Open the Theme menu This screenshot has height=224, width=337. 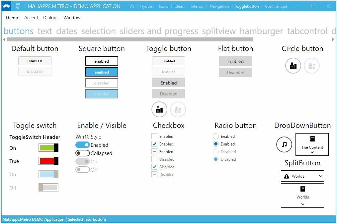12,18
